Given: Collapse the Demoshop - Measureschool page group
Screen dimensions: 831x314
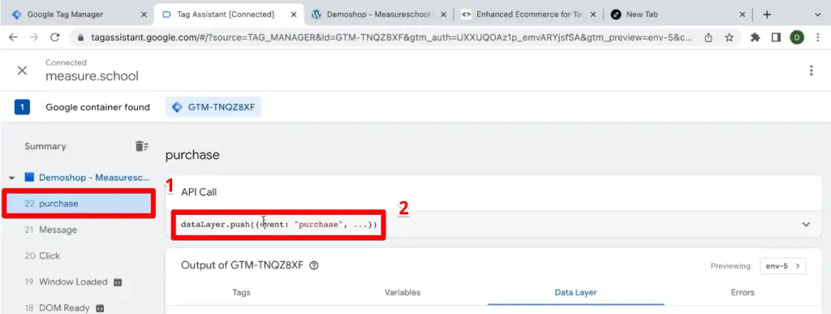Looking at the screenshot, I should click(11, 178).
